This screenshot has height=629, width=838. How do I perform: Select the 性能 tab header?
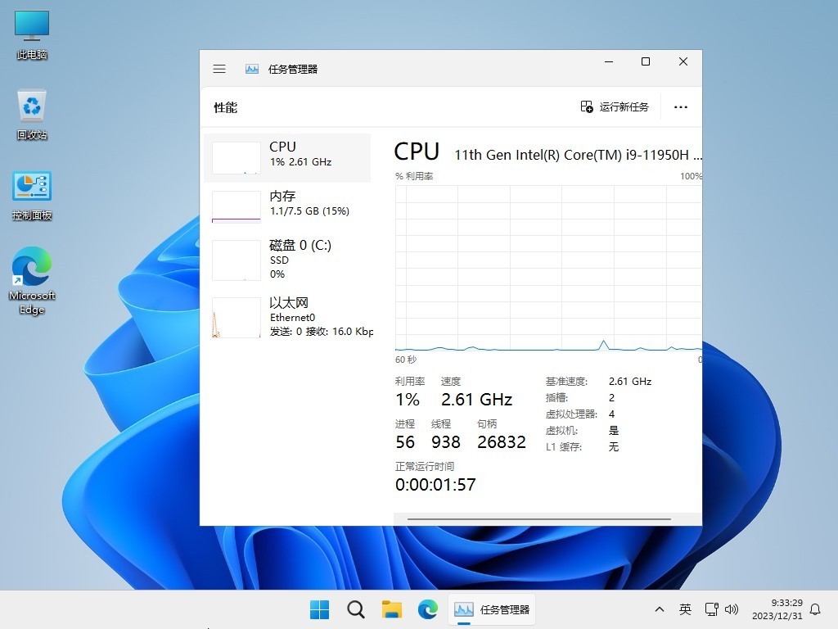224,107
